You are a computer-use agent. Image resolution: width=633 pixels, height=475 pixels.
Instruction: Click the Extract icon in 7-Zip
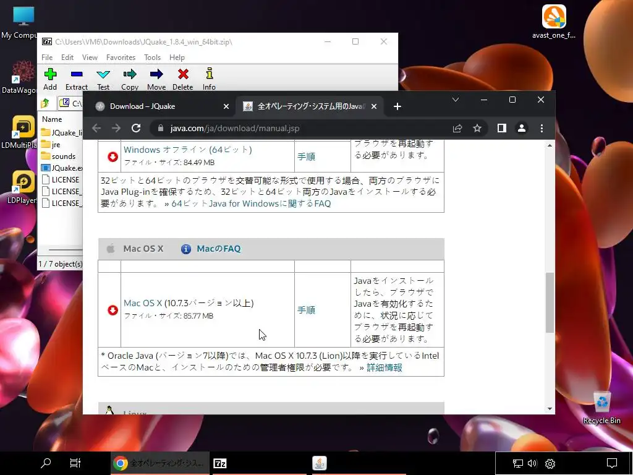tap(76, 74)
